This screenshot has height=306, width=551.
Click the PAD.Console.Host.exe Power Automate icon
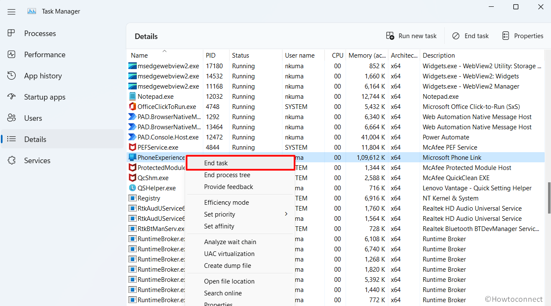(133, 137)
